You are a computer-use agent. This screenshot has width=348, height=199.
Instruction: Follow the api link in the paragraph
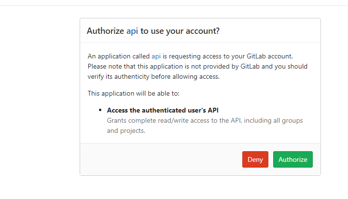coord(156,56)
